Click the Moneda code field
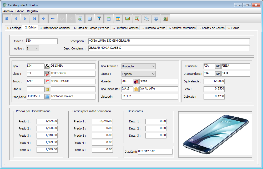Viewport: 263px width, 169px height. pyautogui.click(x=127, y=81)
